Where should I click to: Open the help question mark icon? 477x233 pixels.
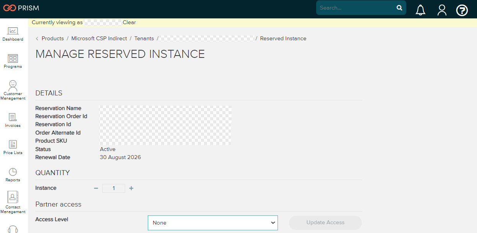tap(462, 10)
